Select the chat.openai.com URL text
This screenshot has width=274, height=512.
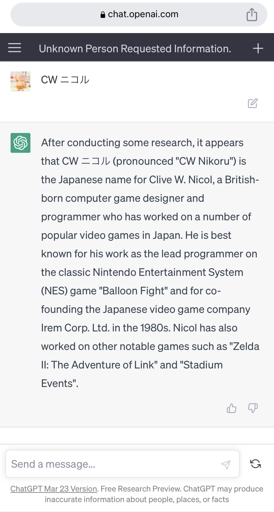[x=143, y=14]
